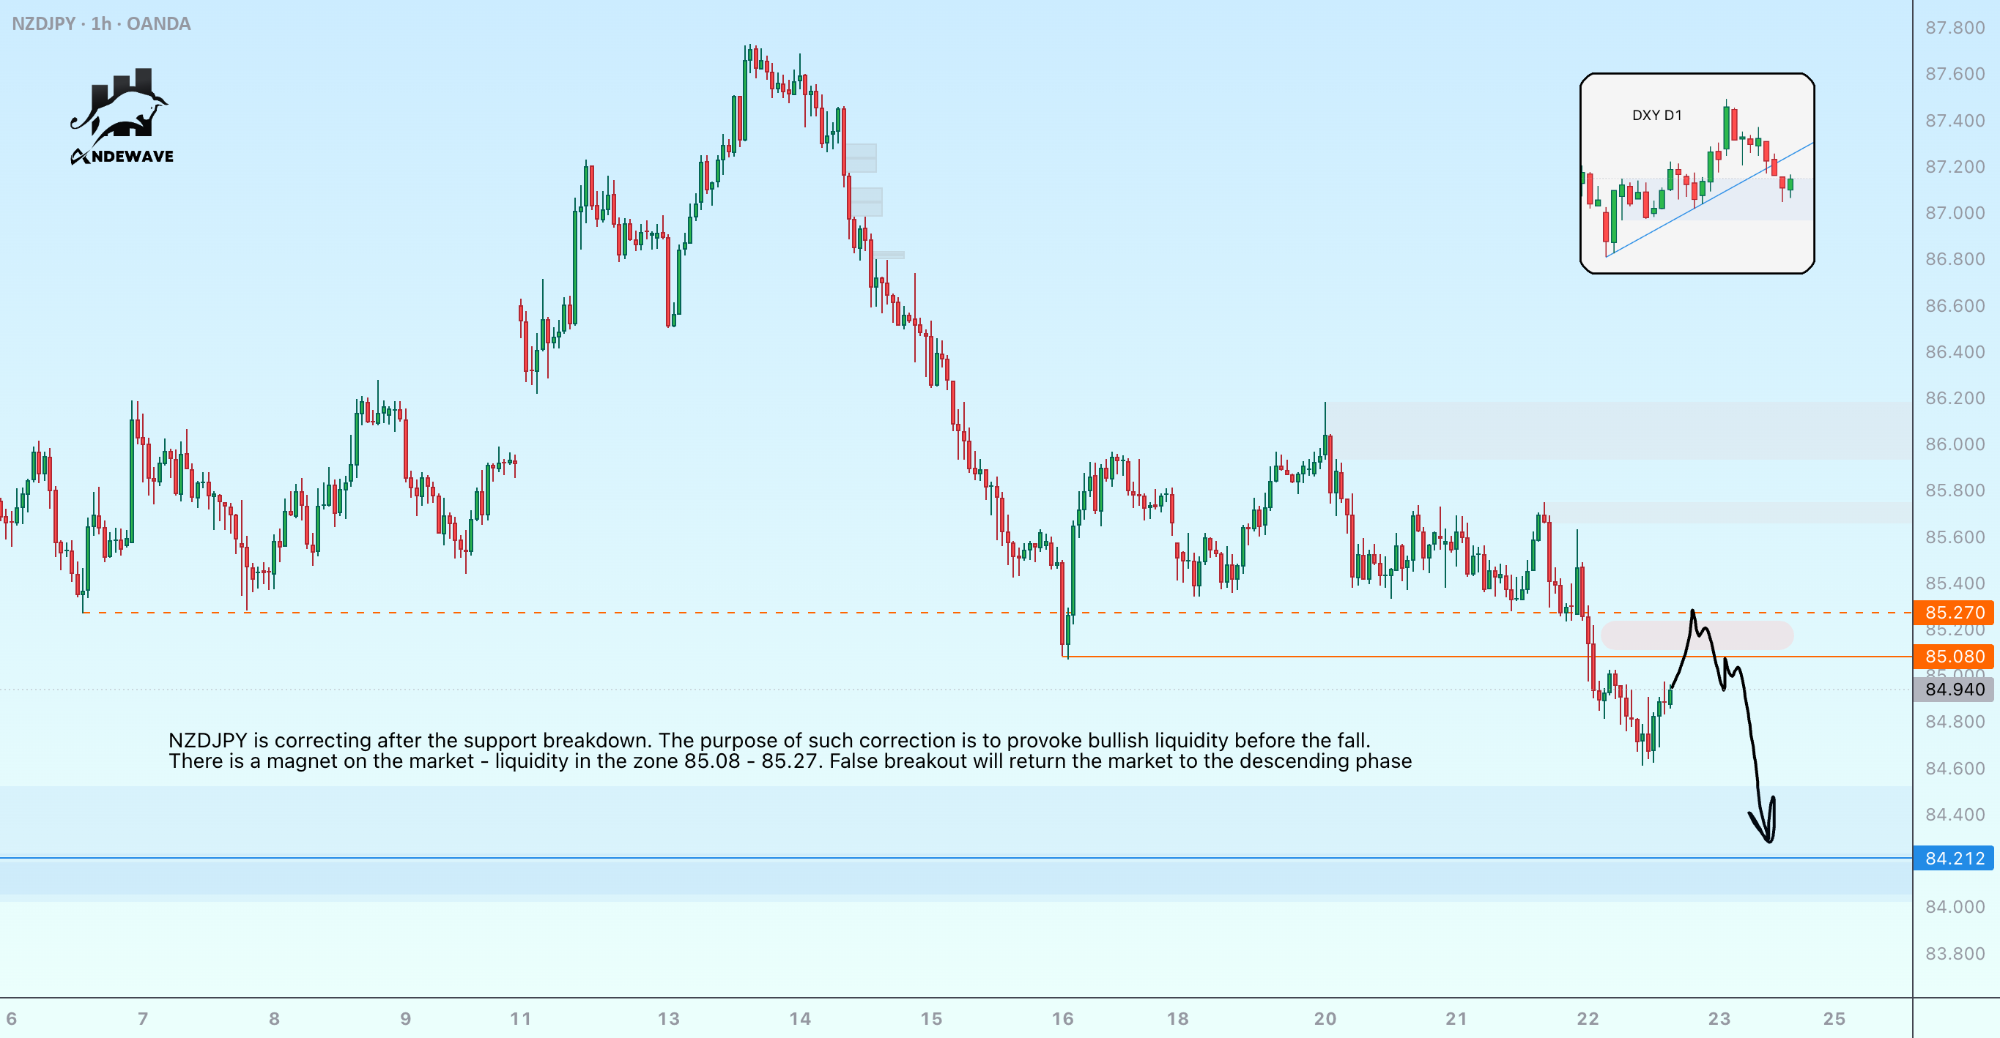Click the 87.800 price axis value
The image size is (2000, 1038).
point(1954,28)
